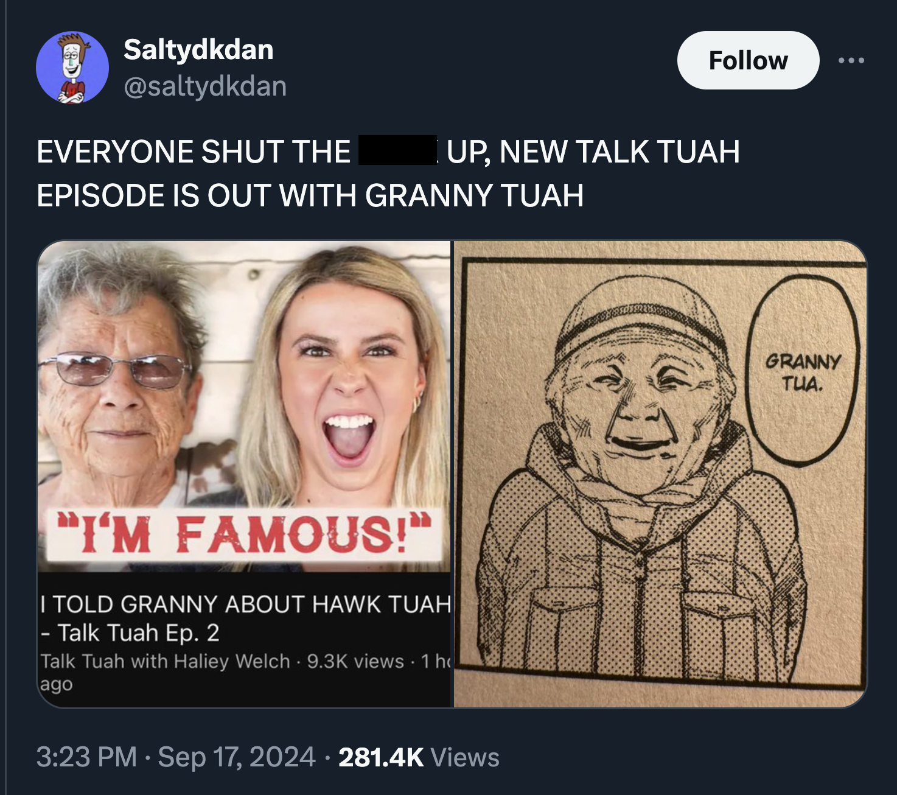Expand the more options via the ellipsis
The height and width of the screenshot is (795, 897).
click(851, 60)
